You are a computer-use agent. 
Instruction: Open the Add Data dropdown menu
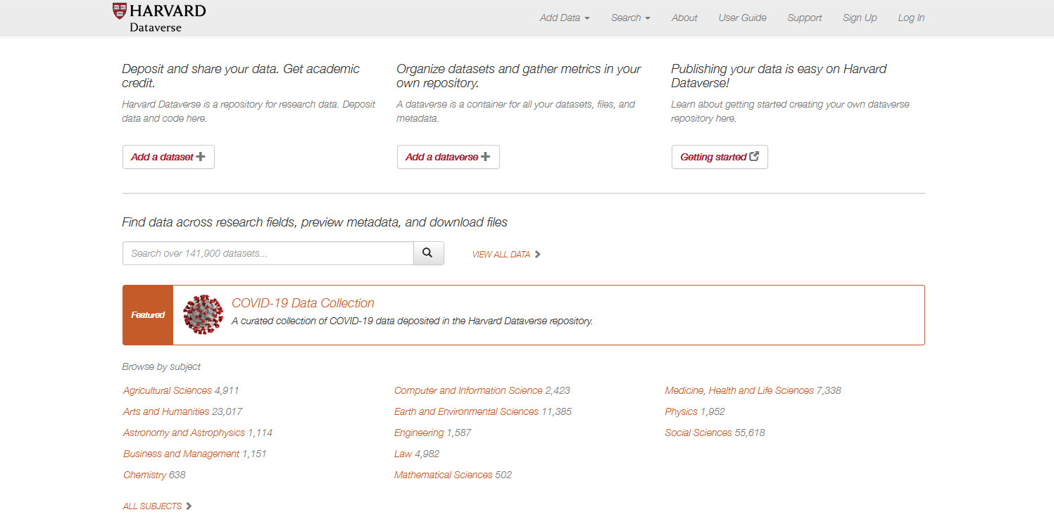tap(565, 18)
